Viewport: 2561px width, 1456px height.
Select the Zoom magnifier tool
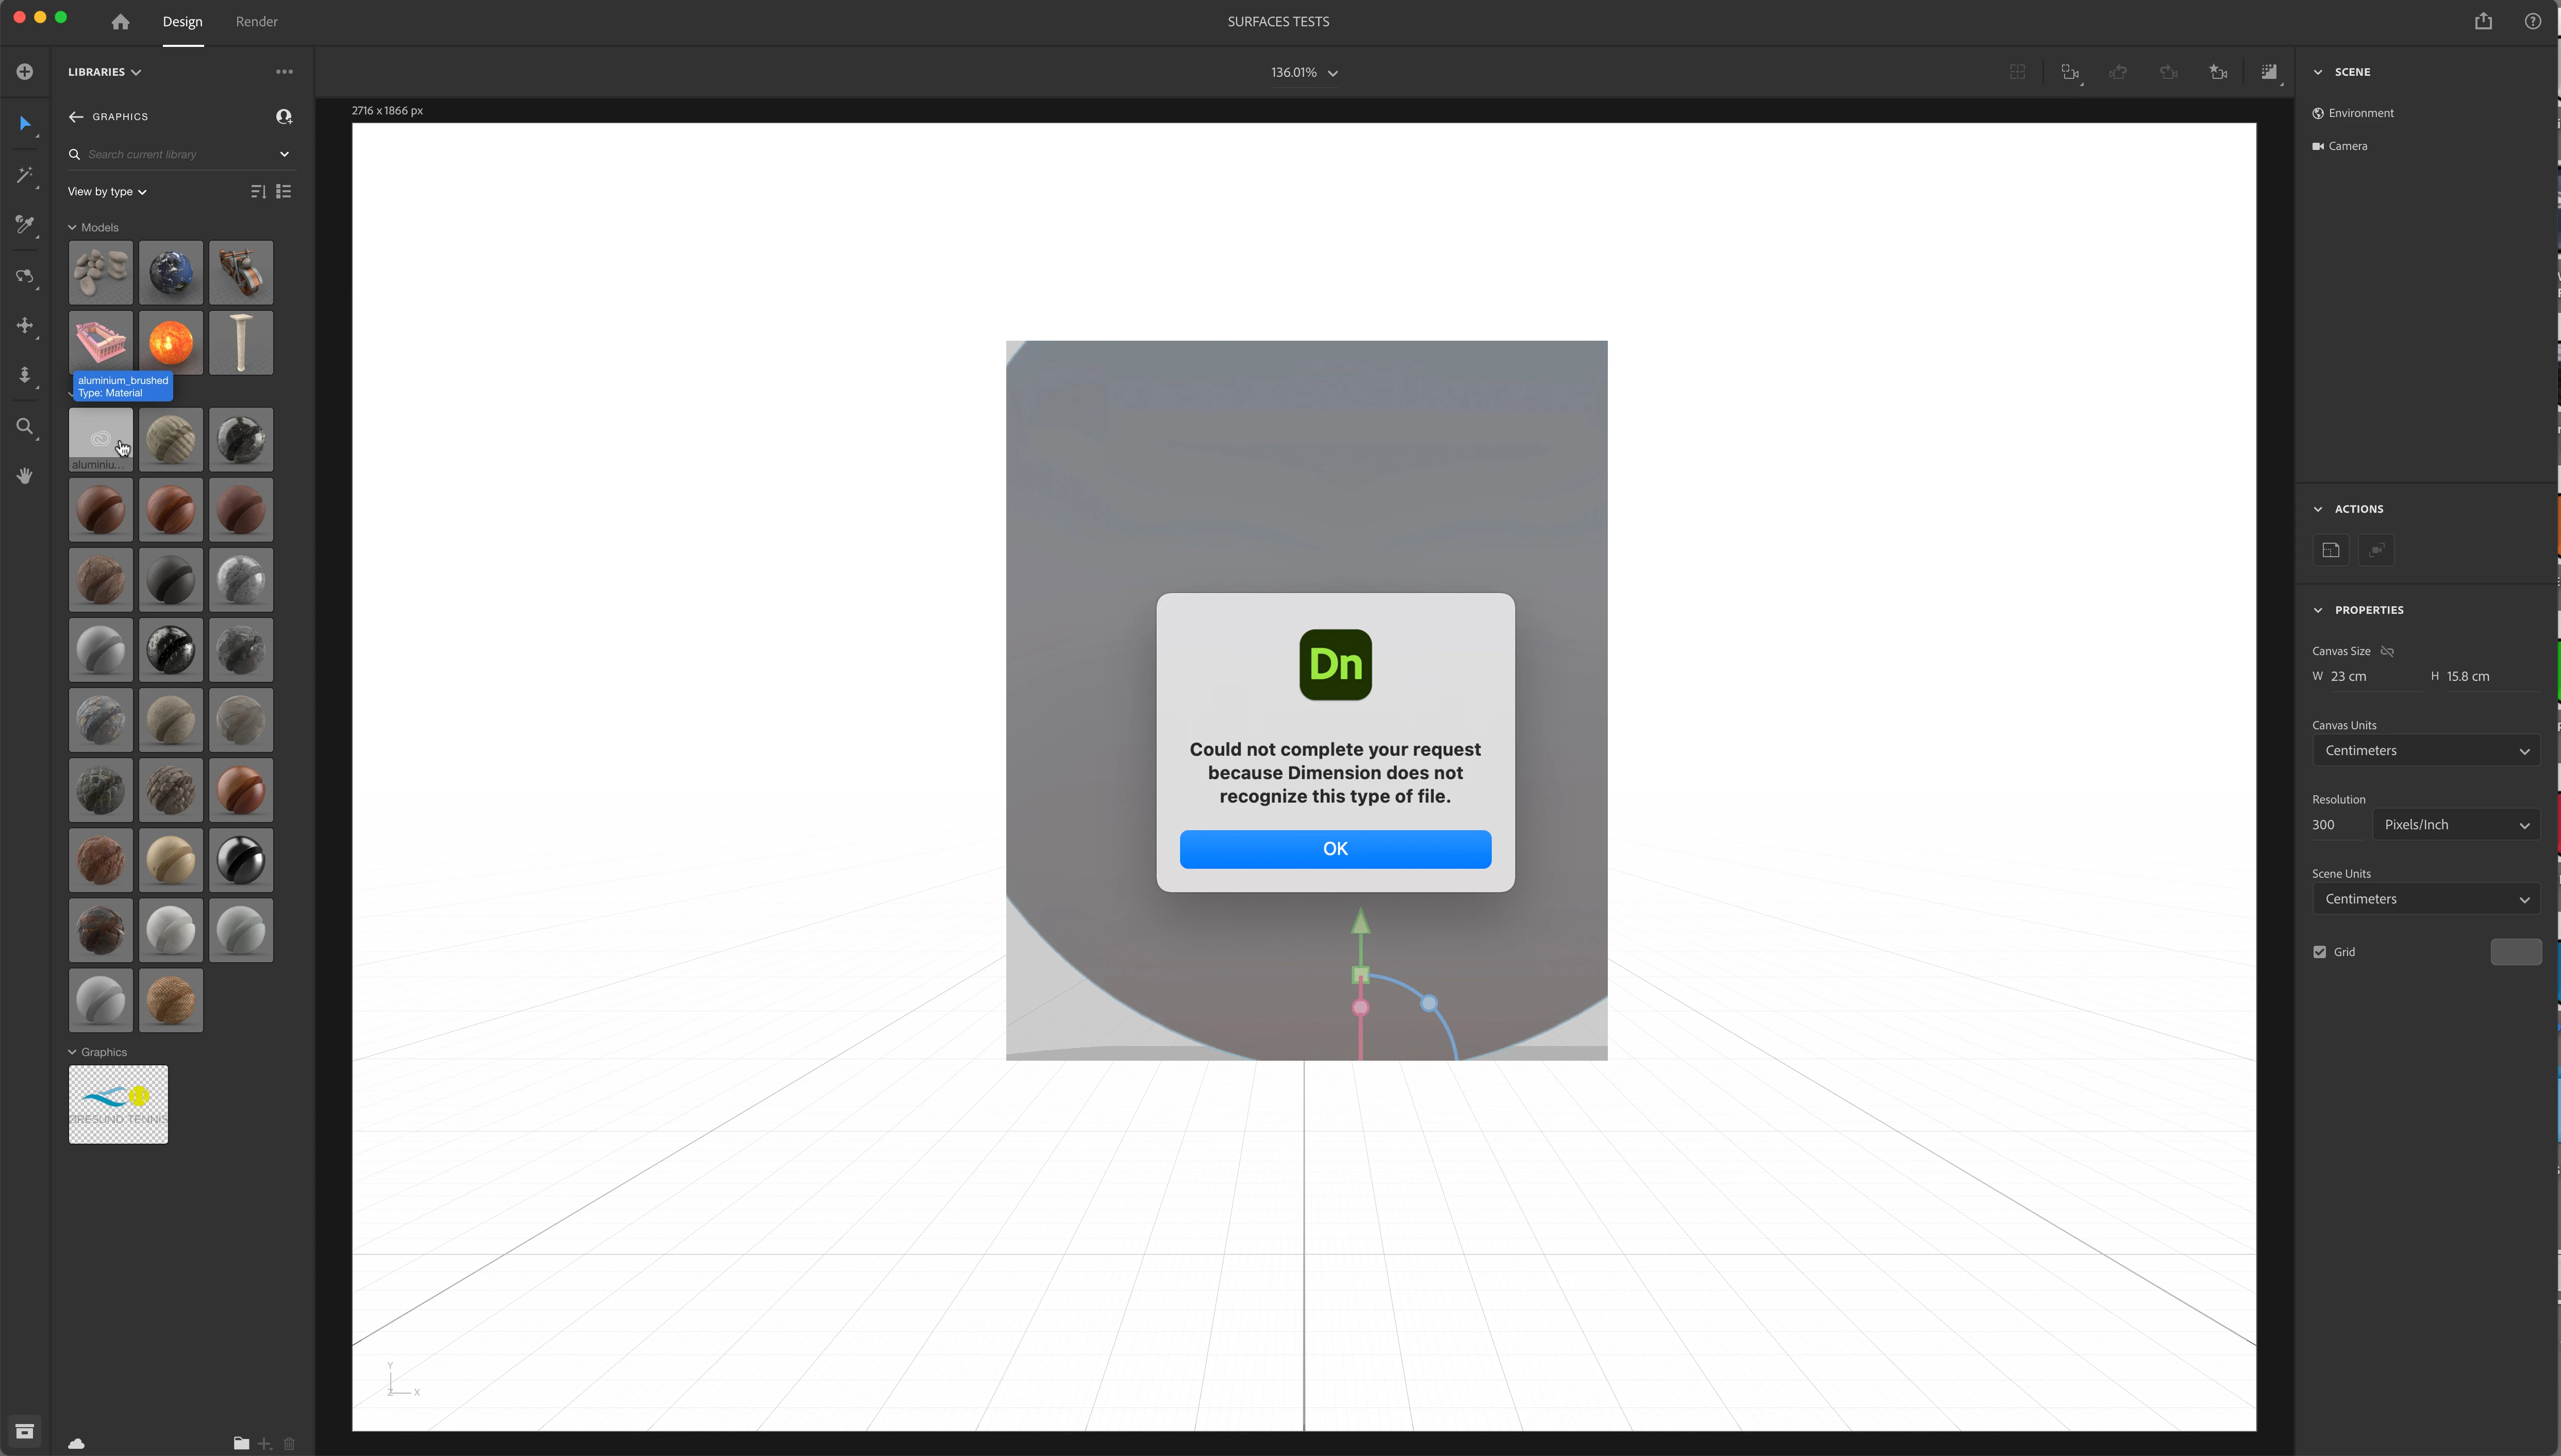point(25,427)
